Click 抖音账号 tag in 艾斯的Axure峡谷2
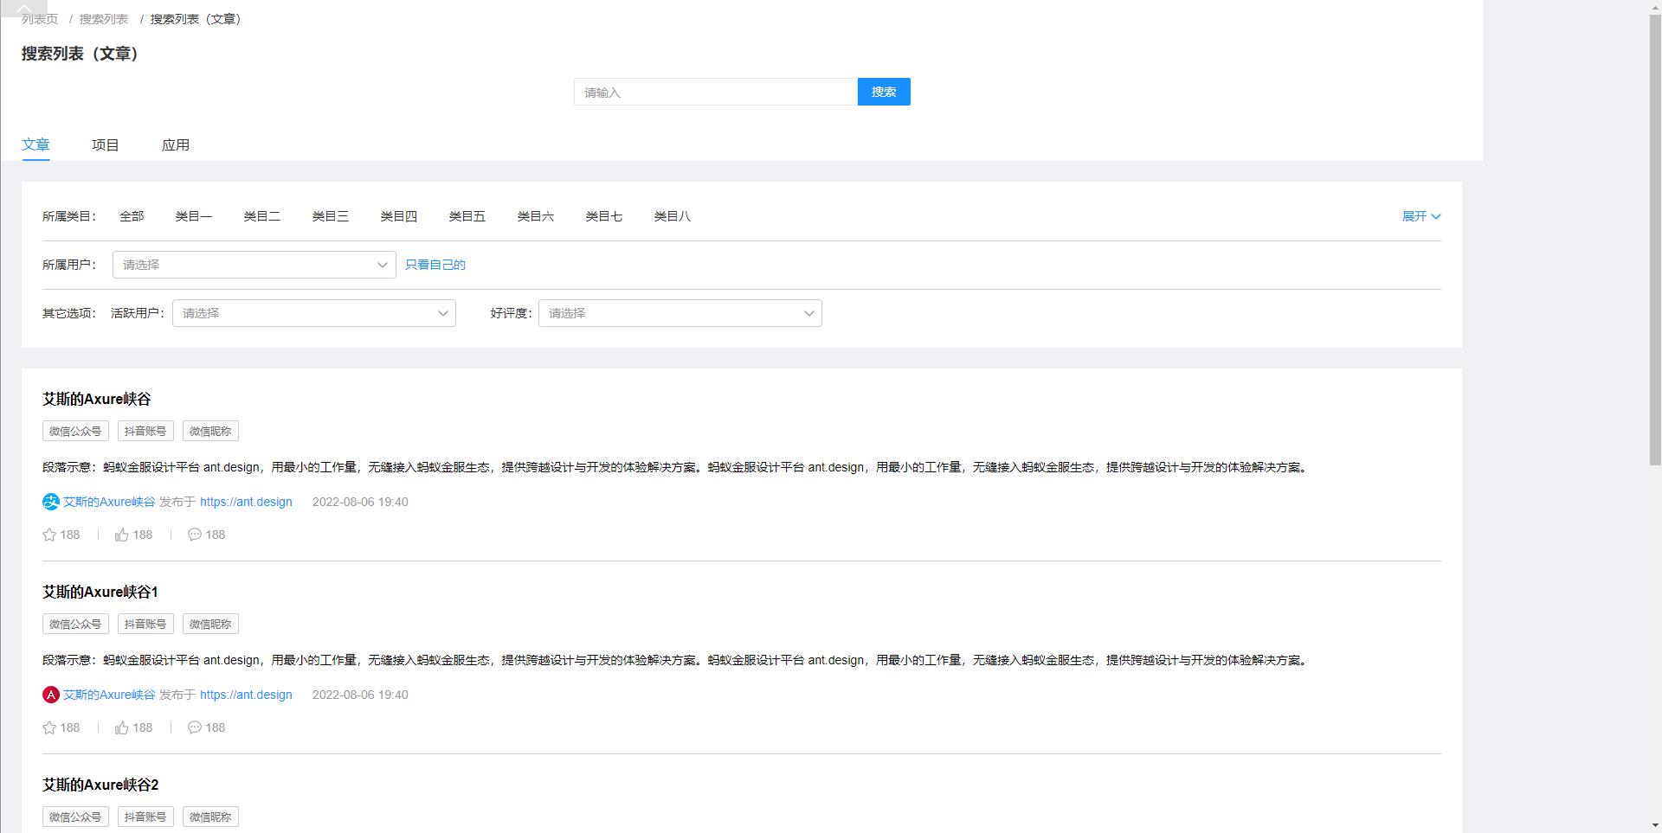Screen dimensions: 1662x833 pos(145,817)
